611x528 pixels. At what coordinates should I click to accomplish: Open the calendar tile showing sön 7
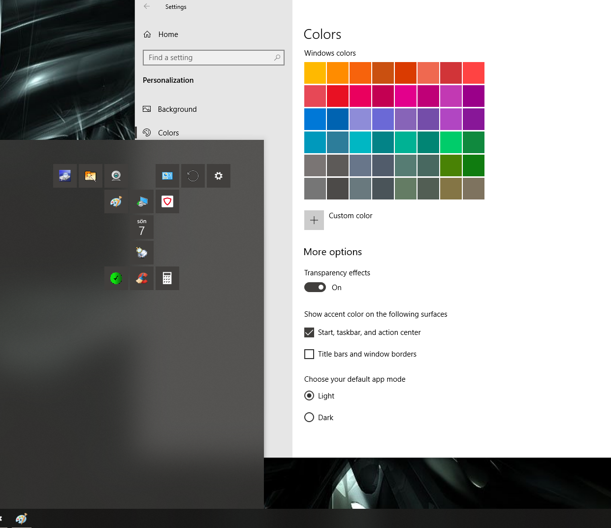tap(142, 227)
